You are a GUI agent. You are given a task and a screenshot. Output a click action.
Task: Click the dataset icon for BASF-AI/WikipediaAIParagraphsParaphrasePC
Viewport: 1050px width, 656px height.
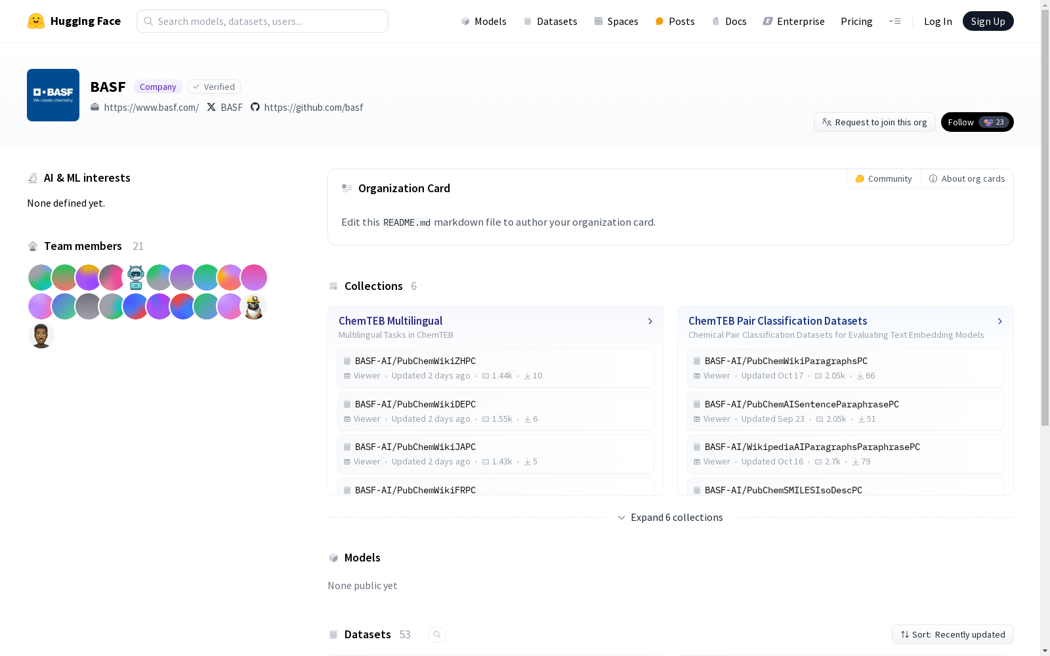click(697, 447)
